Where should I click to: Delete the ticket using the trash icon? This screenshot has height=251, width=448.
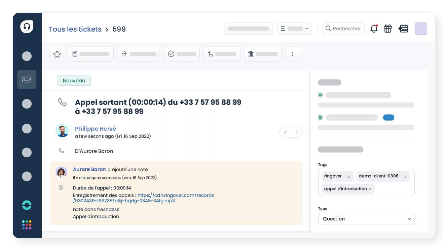[x=251, y=54]
